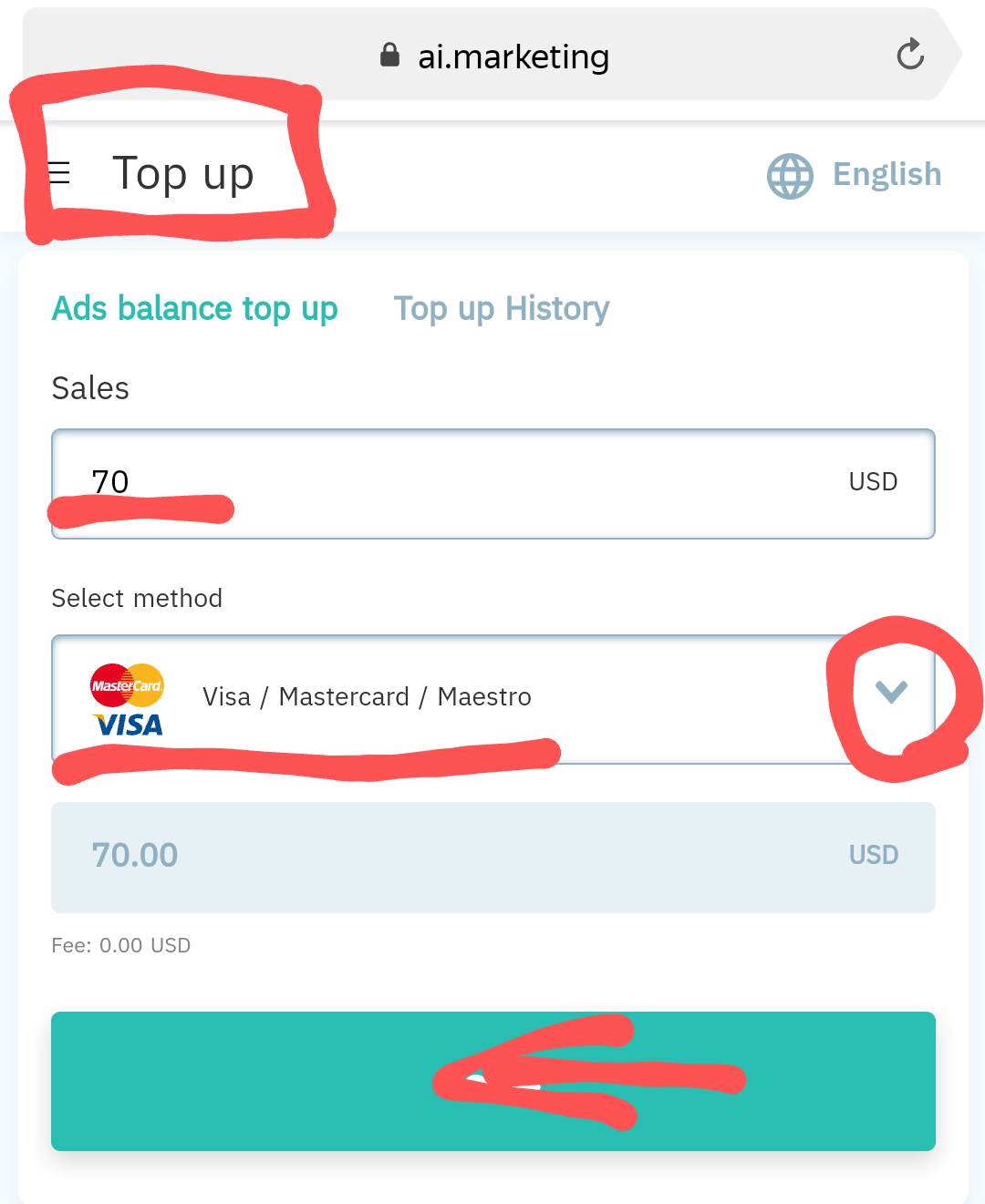Click the green submit button

493,1081
